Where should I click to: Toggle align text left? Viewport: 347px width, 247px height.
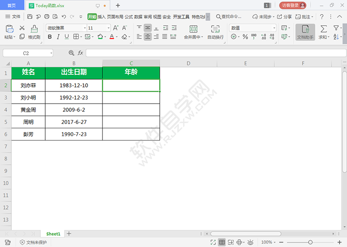point(139,36)
